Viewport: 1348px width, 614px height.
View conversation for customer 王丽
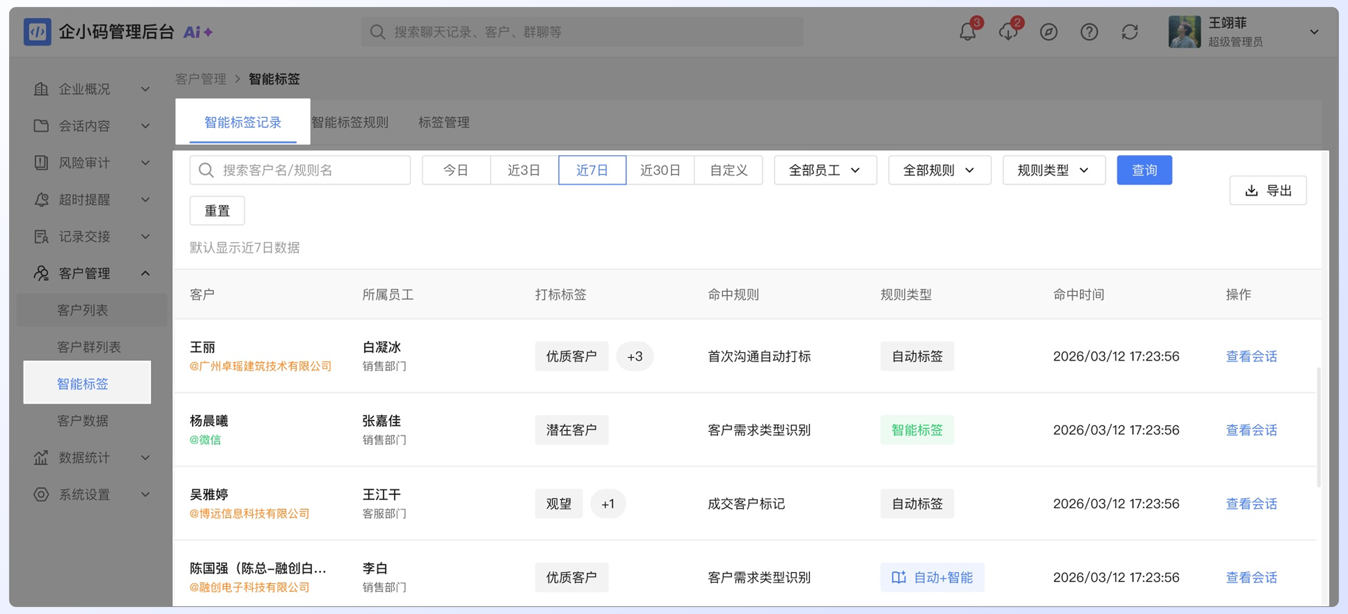tap(1251, 356)
